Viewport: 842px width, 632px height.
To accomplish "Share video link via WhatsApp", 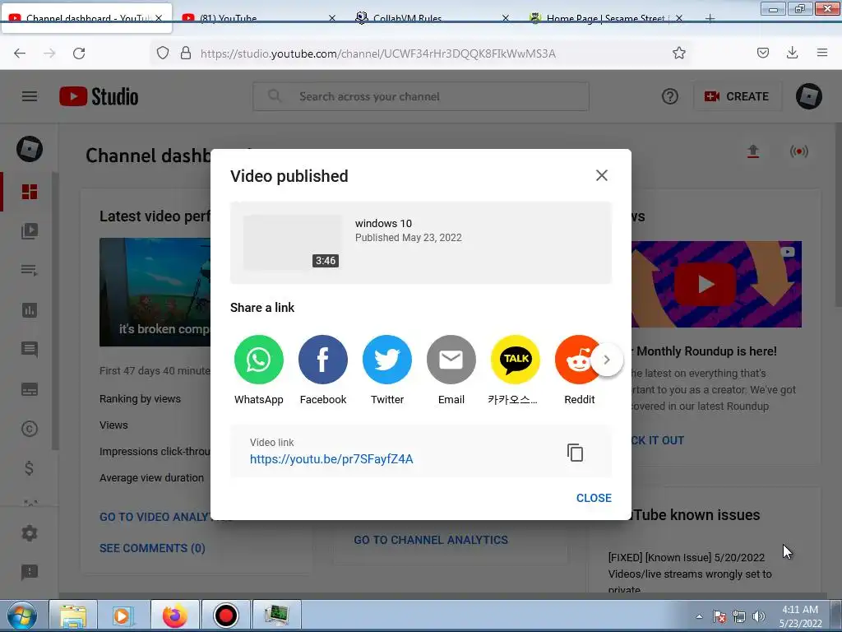I will click(258, 360).
